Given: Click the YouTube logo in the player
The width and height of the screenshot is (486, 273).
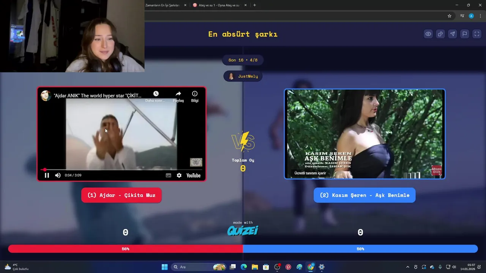Looking at the screenshot, I should tap(193, 175).
